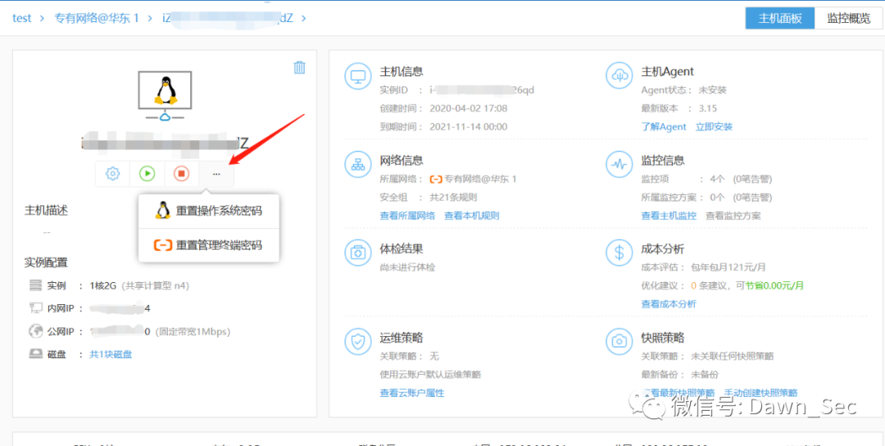
Task: Select creation time 2020-04-02 17:08
Action: click(x=469, y=108)
